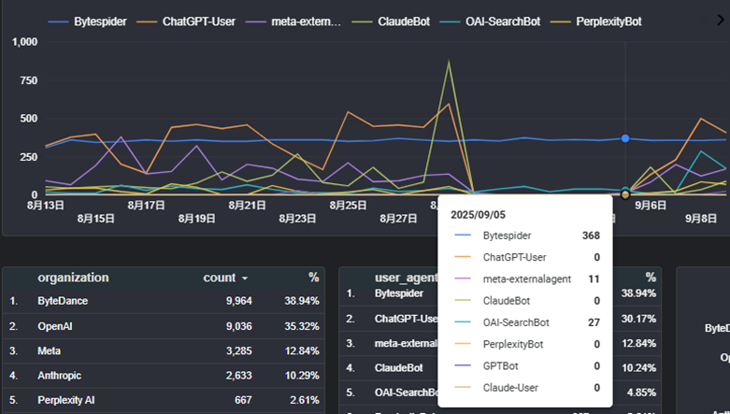This screenshot has width=730, height=414.
Task: Sort by user_agent column header
Action: coord(407,278)
